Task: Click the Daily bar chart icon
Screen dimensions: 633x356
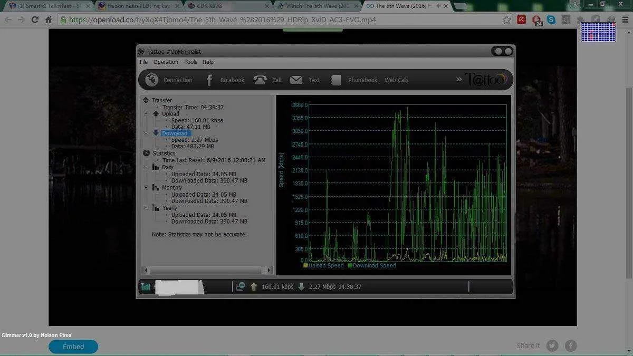Action: click(x=156, y=167)
